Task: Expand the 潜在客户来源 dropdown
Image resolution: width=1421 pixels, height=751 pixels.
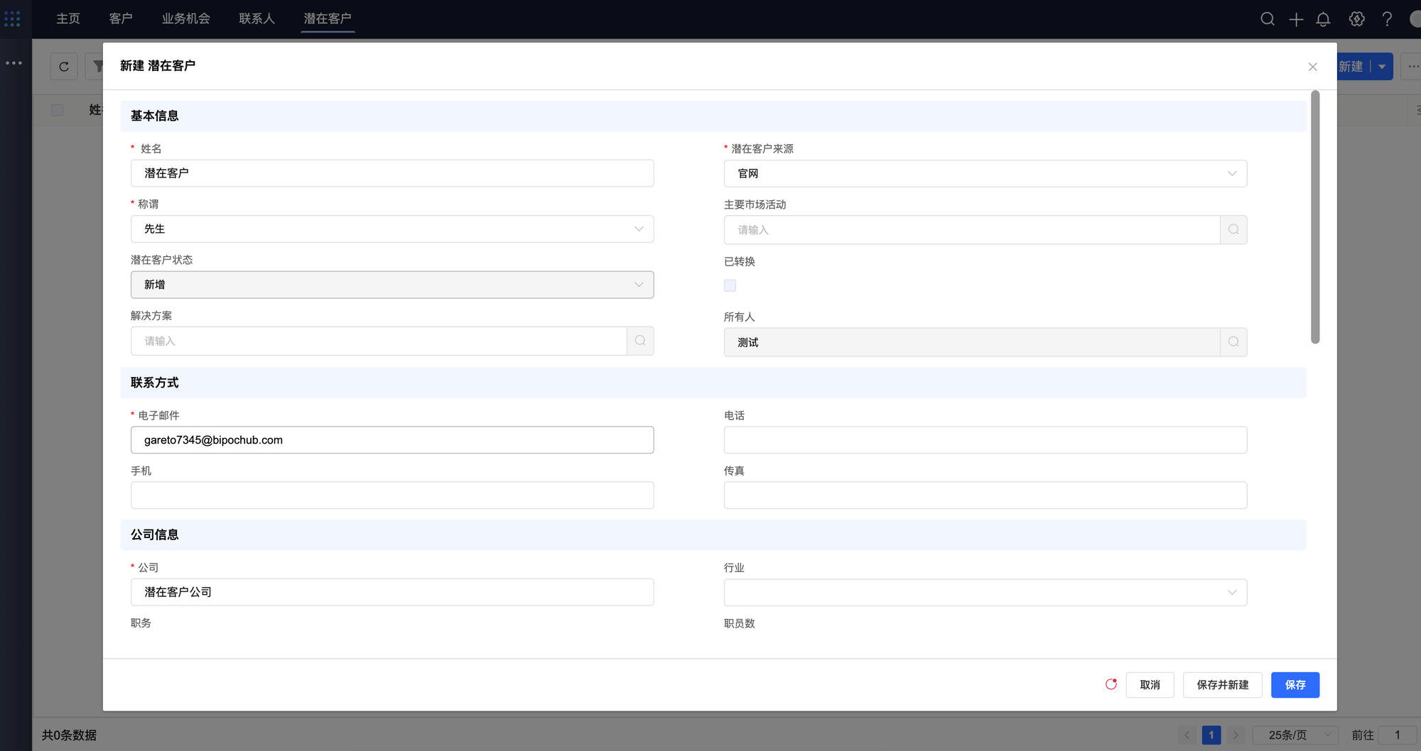Action: [985, 174]
